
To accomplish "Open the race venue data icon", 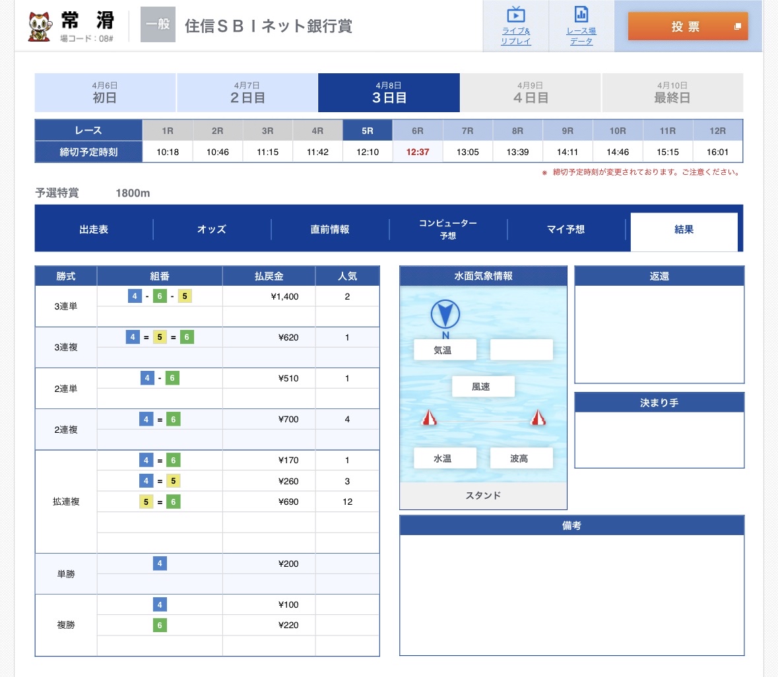I will tap(581, 15).
